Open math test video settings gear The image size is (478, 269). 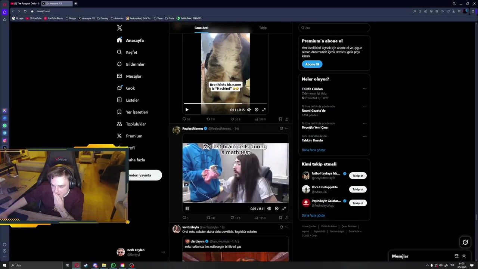pyautogui.click(x=277, y=208)
